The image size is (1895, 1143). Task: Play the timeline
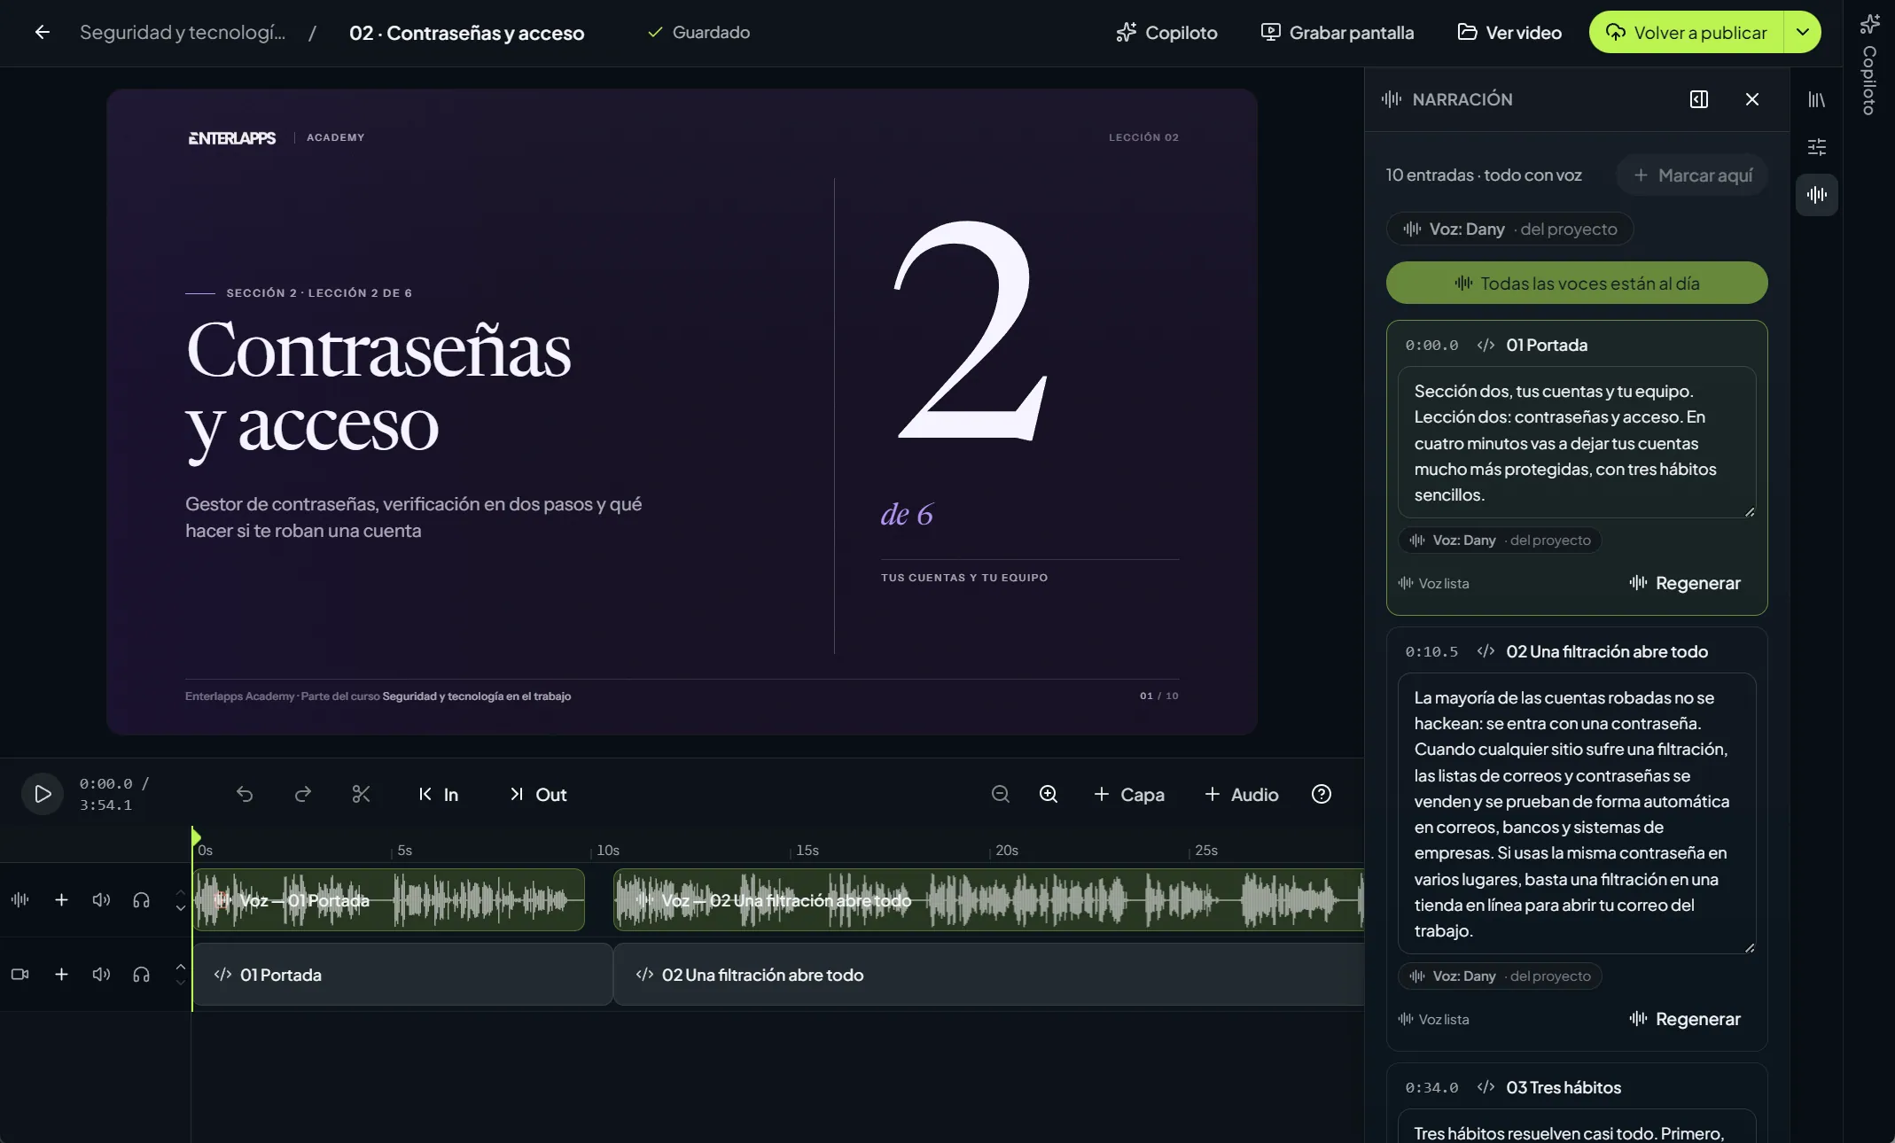click(43, 794)
